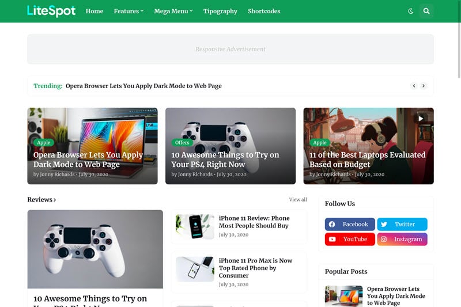Expand the Mega Menu dropdown
This screenshot has height=307, width=461.
[173, 11]
